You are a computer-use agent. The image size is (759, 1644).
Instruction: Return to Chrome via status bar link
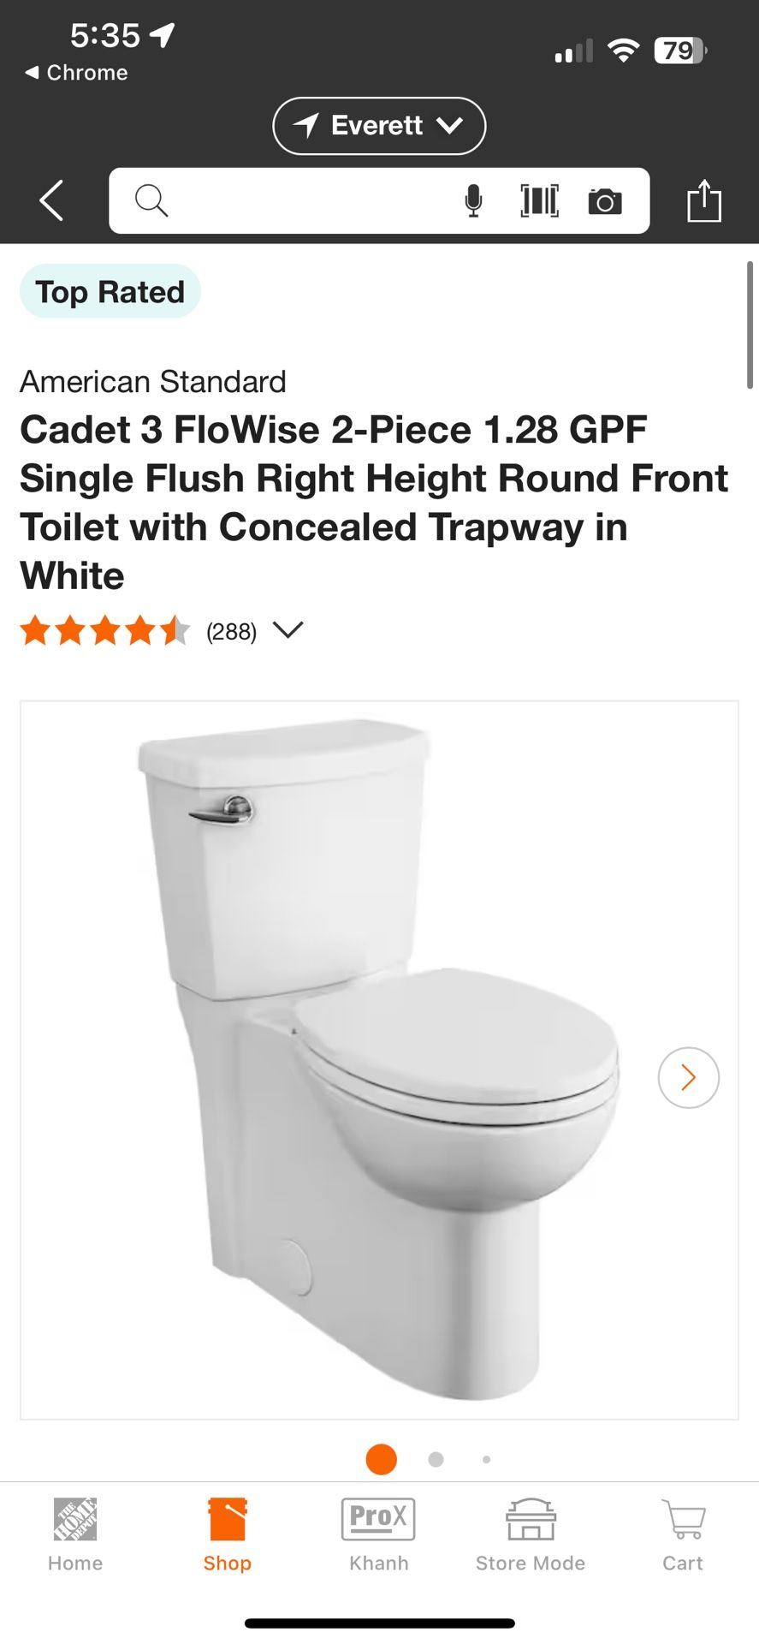pos(76,73)
